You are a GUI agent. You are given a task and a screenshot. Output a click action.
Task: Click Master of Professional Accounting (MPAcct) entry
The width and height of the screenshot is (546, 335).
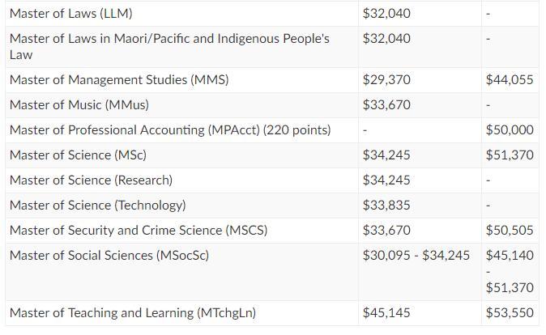[x=170, y=130]
